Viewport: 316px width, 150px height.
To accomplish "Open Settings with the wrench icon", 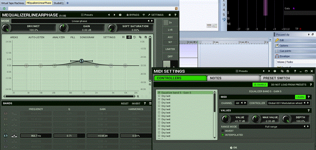I will pos(155,15).
